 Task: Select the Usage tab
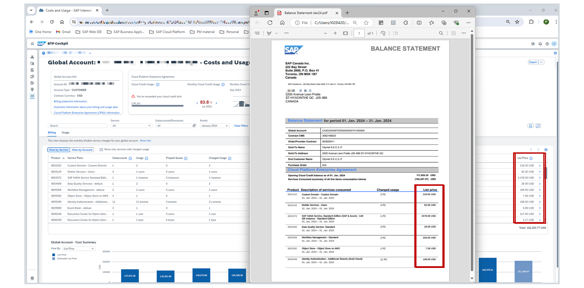[x=65, y=133]
